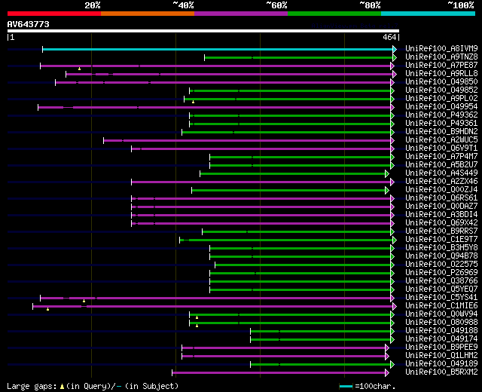Click the cyan ~100% identity color bar

pos(428,14)
